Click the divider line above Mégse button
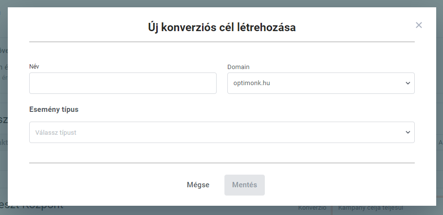The height and width of the screenshot is (215, 443). (222, 163)
